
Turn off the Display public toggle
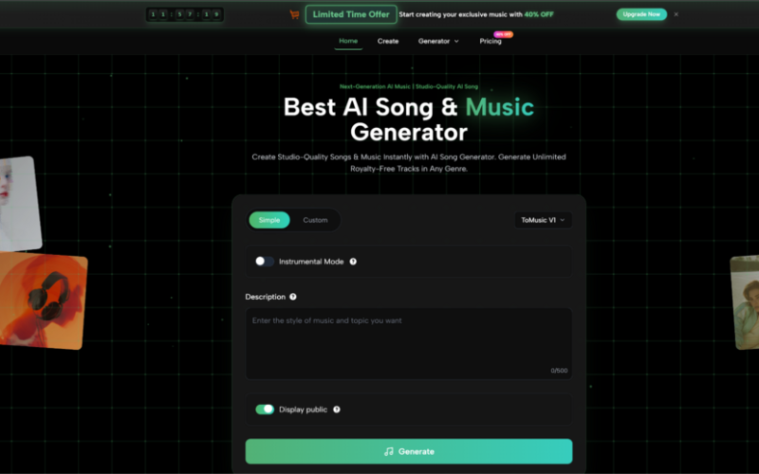click(x=265, y=410)
